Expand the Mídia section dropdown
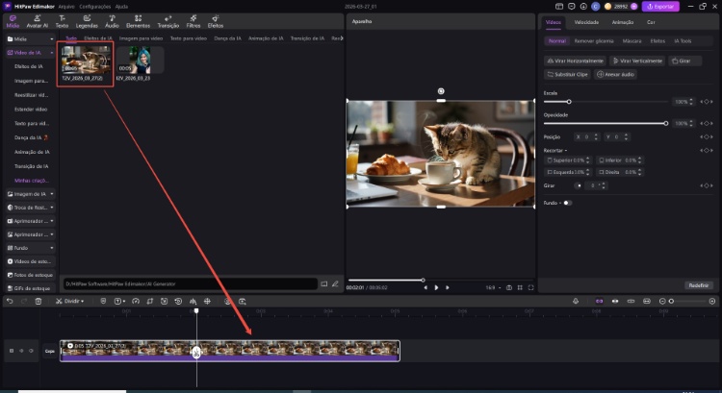 52,39
